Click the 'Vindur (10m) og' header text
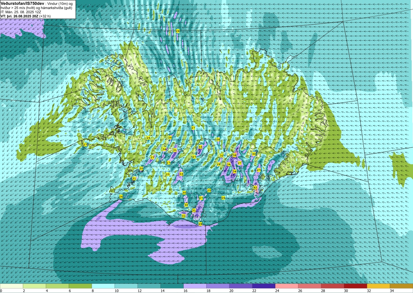 pos(60,3)
